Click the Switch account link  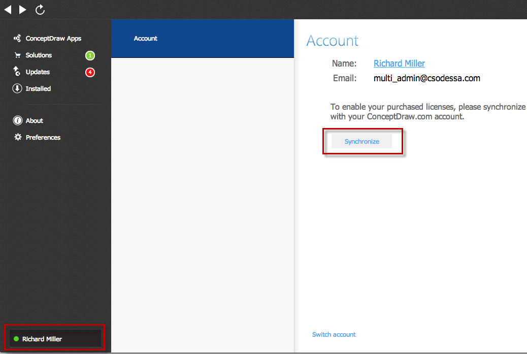[x=334, y=335]
